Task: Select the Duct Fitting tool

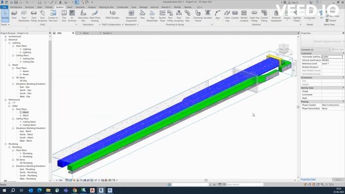Action: 33,16
